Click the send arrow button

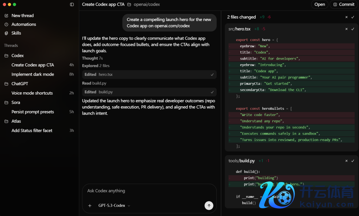[x=209, y=205]
